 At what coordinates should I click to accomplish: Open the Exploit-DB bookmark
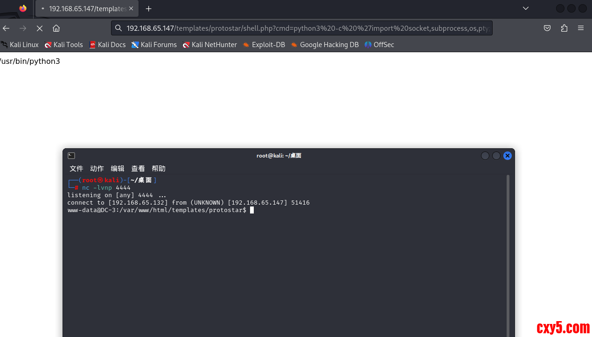pyautogui.click(x=264, y=45)
